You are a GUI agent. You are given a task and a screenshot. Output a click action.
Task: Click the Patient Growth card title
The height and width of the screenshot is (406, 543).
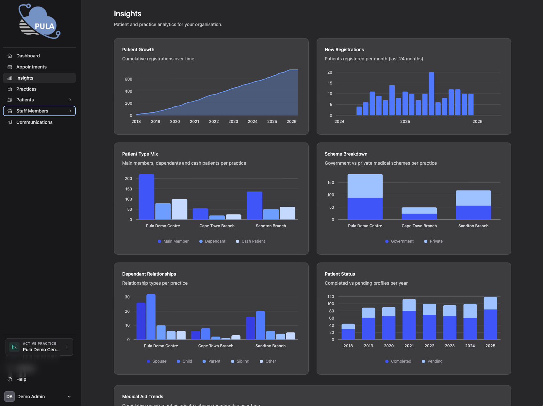tap(138, 50)
